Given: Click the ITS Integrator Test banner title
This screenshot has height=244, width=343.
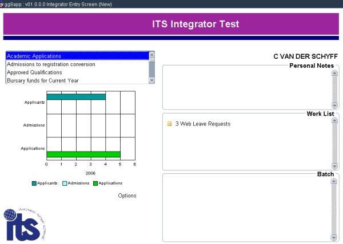Looking at the screenshot, I should click(x=196, y=24).
